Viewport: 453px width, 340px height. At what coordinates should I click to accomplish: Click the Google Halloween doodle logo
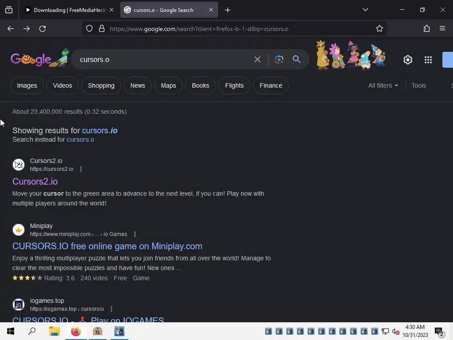tap(40, 58)
